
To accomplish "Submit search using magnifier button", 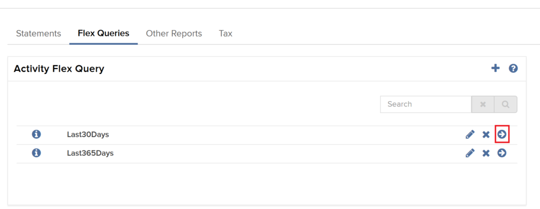I will tap(506, 104).
